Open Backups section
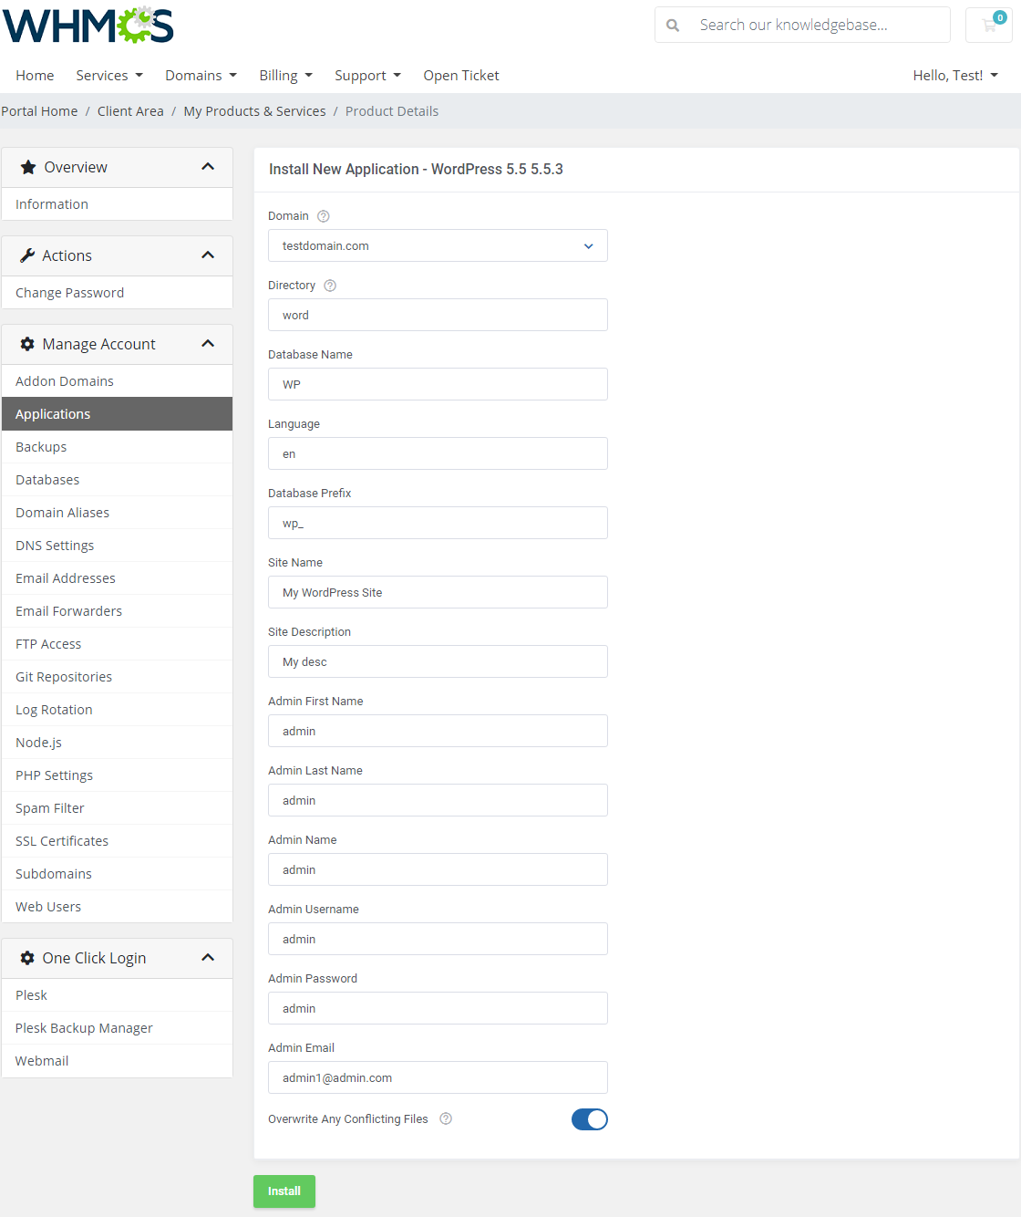Image resolution: width=1021 pixels, height=1217 pixels. pos(117,447)
